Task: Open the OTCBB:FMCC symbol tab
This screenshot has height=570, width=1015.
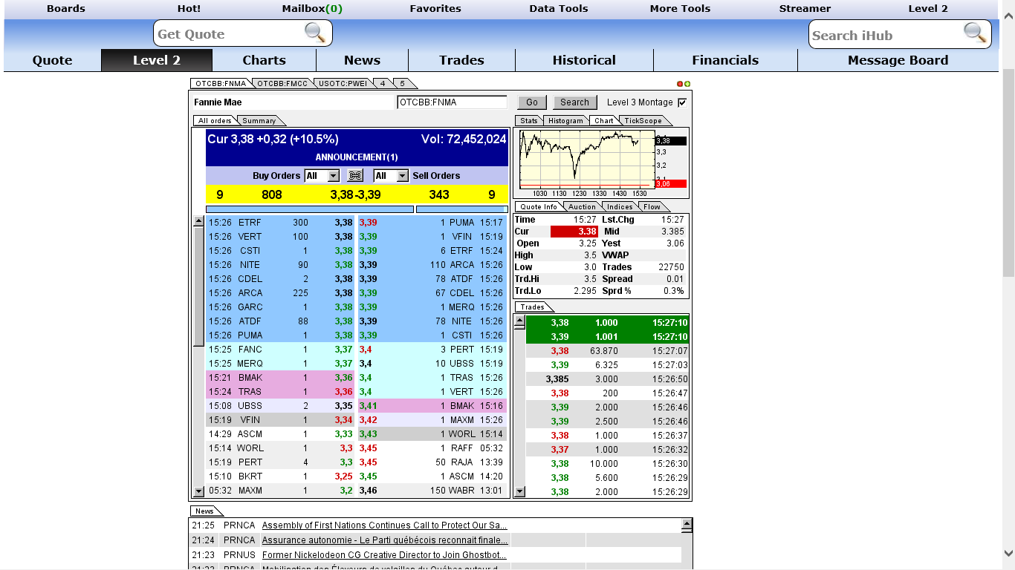Action: [x=282, y=84]
